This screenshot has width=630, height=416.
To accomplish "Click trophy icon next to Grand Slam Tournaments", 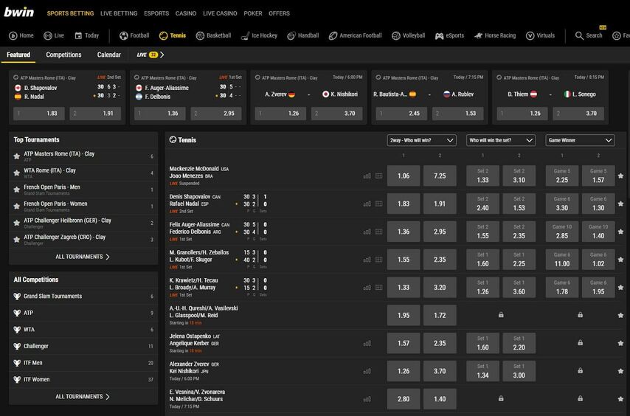I will pos(17,297).
